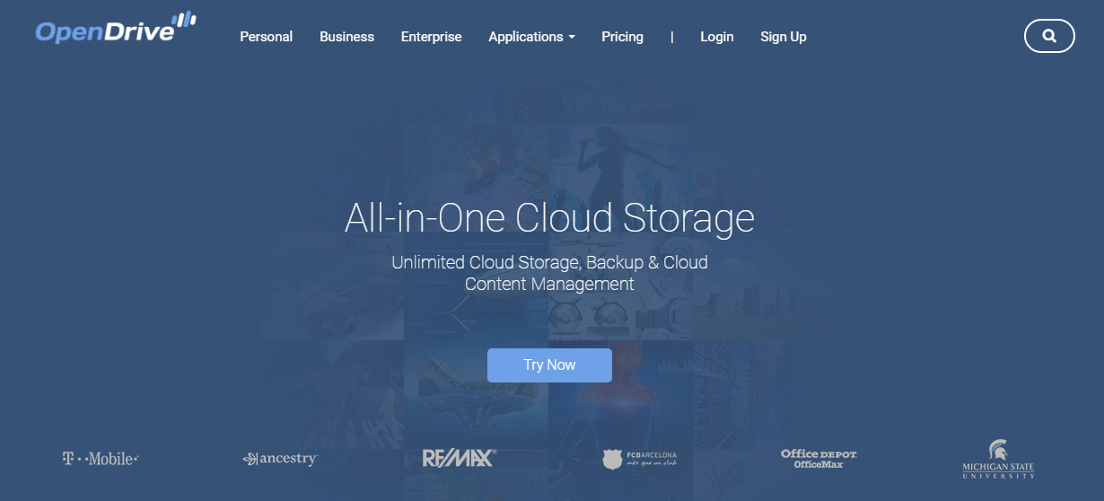
Task: Click the Office Depot OfficeMax logo
Action: click(819, 459)
